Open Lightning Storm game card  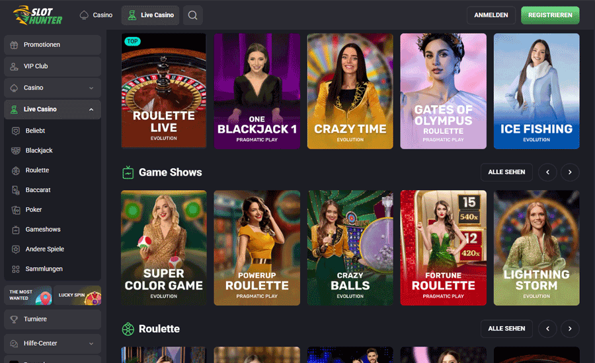(537, 247)
